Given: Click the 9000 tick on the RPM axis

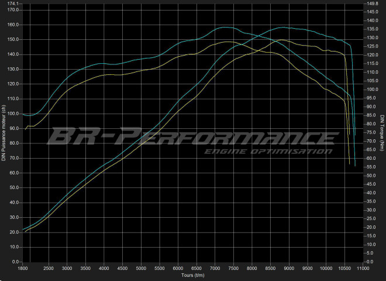Looking at the screenshot, I should [x=289, y=269].
